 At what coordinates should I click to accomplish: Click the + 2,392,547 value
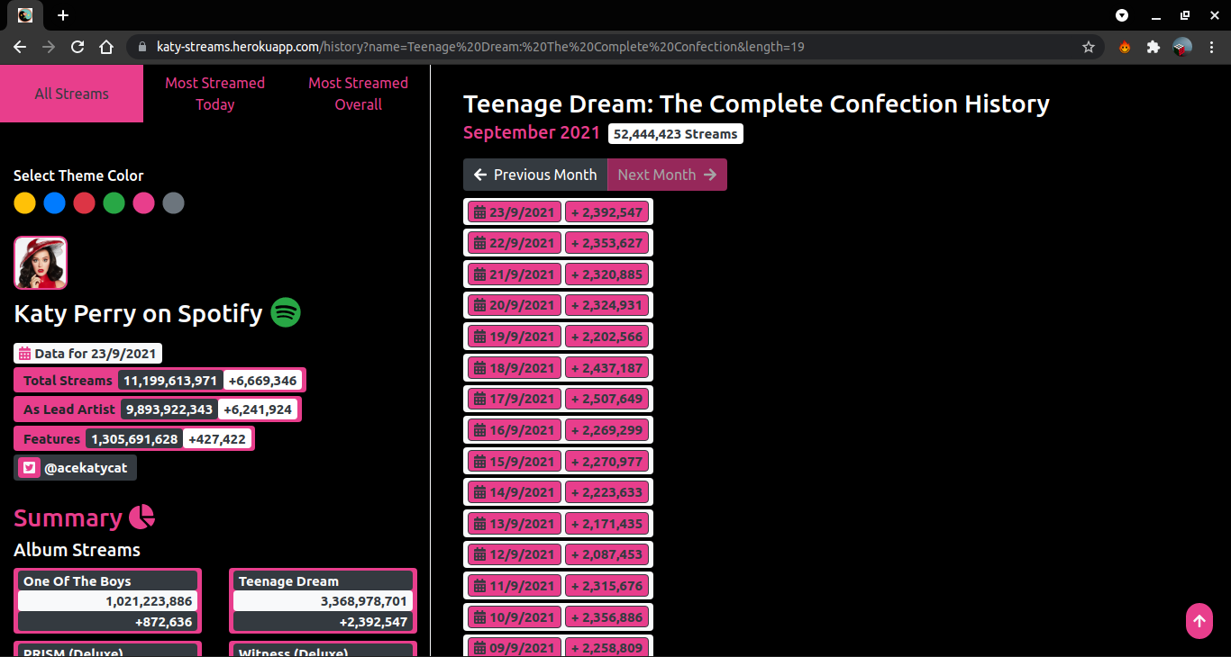(x=607, y=212)
